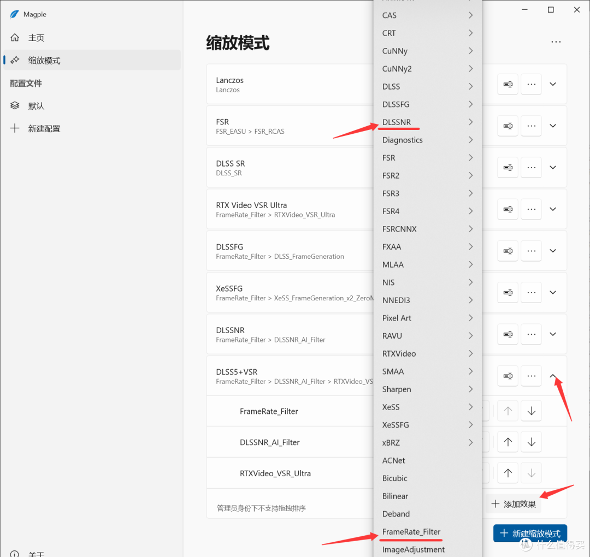Screen dimensions: 590x557
Task: Expand the DLSSFG scaling mode
Action: pyautogui.click(x=553, y=251)
